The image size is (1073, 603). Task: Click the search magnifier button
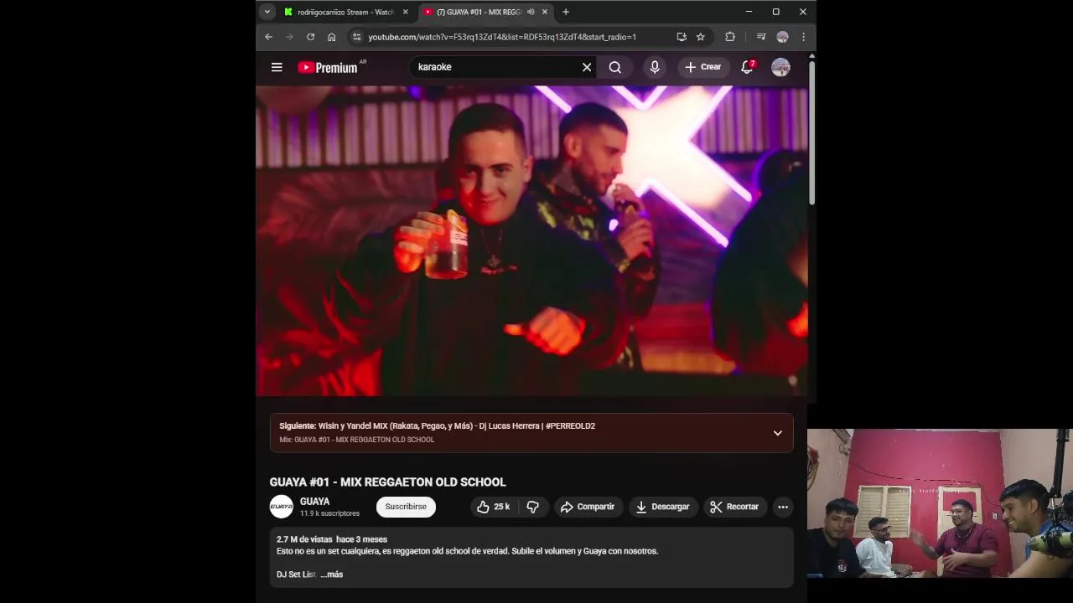615,67
